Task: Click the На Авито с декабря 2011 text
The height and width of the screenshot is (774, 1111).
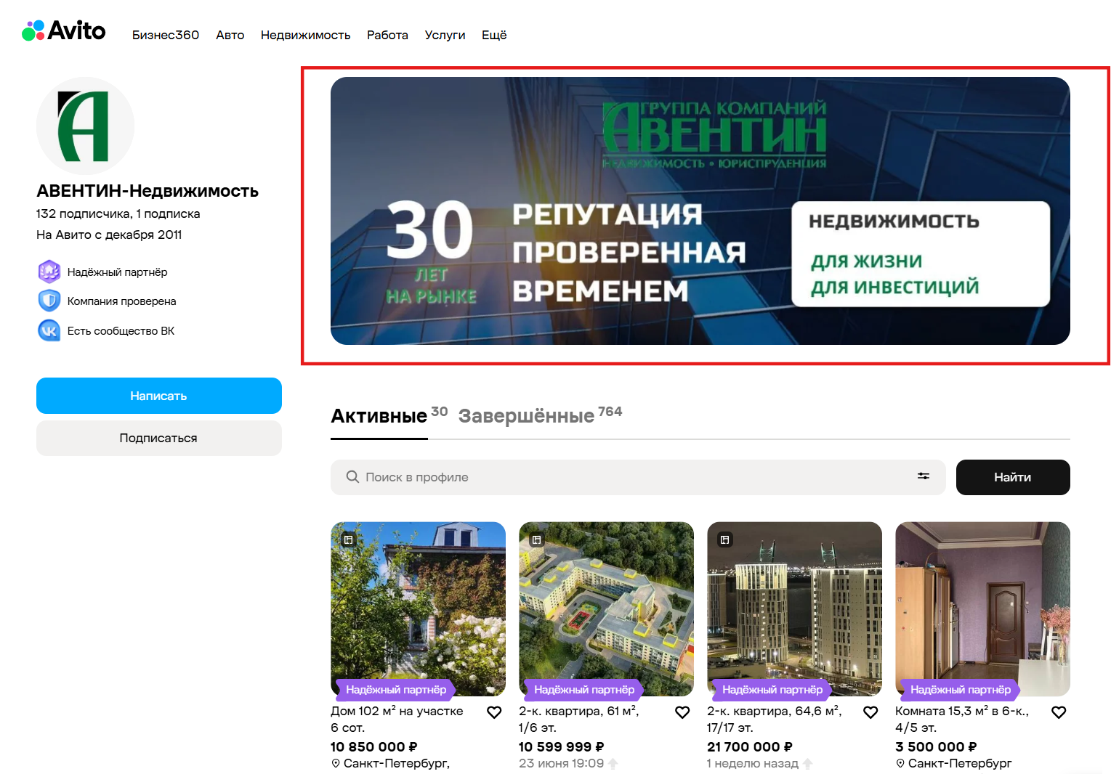Action: [x=109, y=235]
